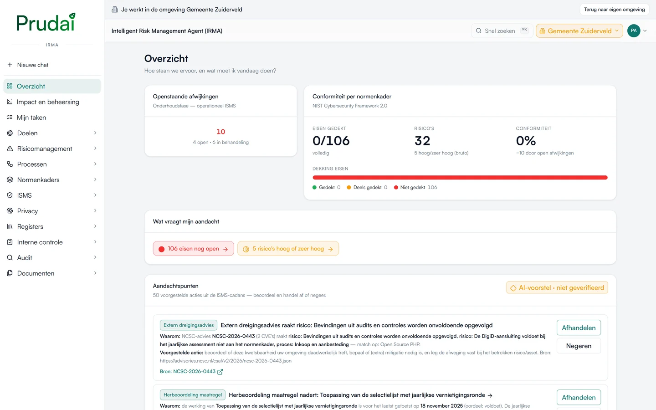This screenshot has width=656, height=410.
Task: Open the Overzicht page
Action: (52, 86)
